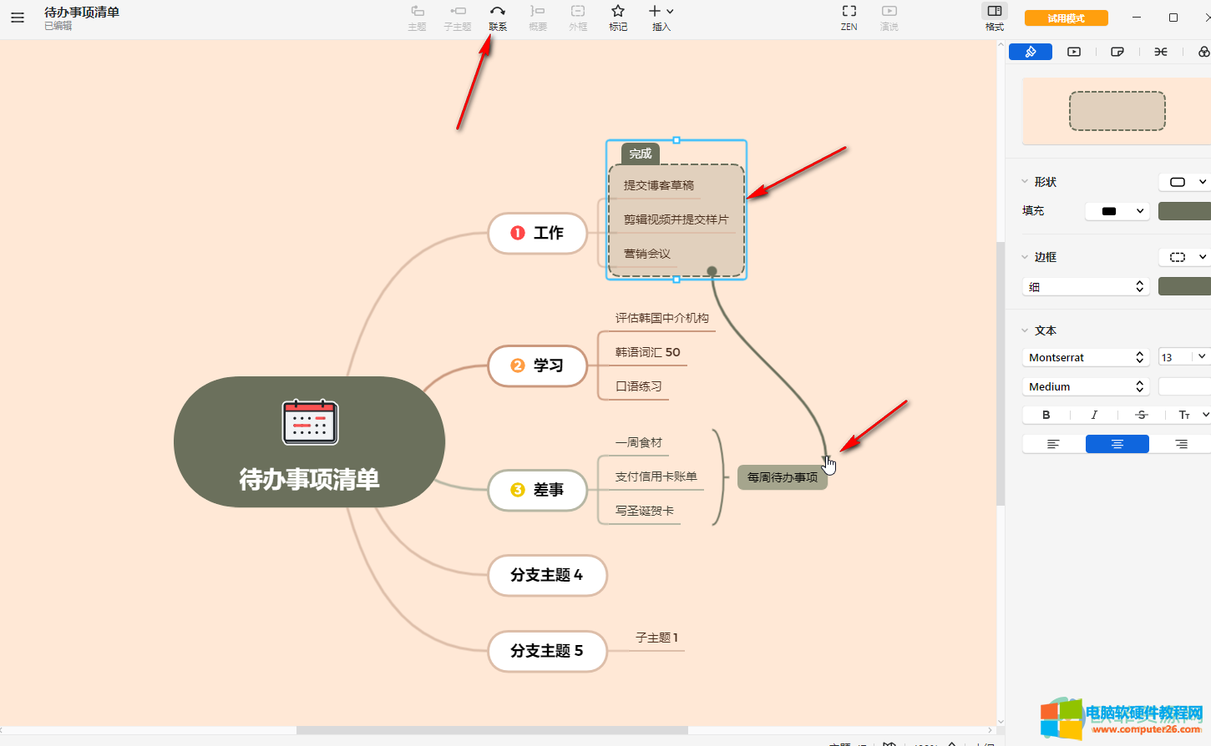
Task: Click the boundary style preview thumbnail
Action: click(x=1117, y=111)
